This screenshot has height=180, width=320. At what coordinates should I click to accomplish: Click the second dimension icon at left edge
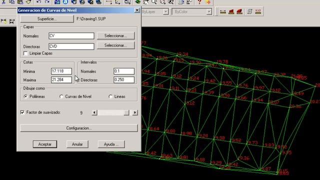(x=12, y=21)
